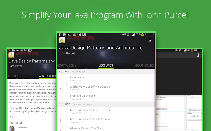The image size is (211, 131).
Task: Open the Udemy course logo in center phone
Action: [x=62, y=40]
